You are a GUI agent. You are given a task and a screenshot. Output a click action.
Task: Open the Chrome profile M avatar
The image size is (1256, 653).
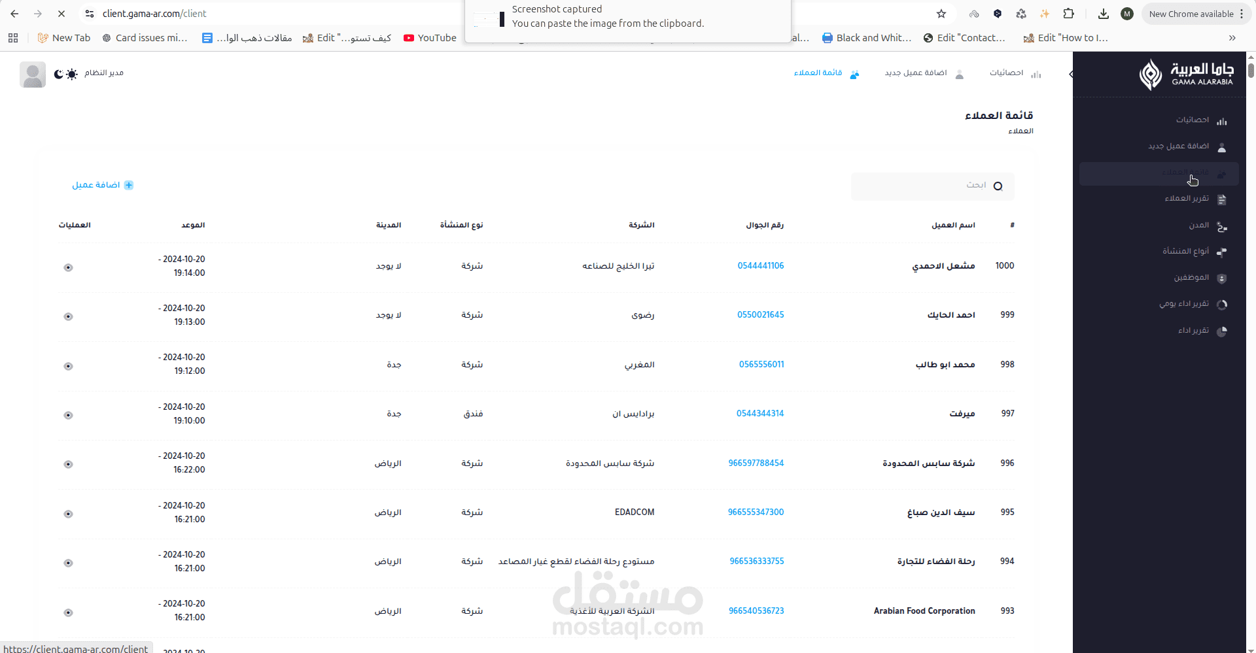[1127, 14]
